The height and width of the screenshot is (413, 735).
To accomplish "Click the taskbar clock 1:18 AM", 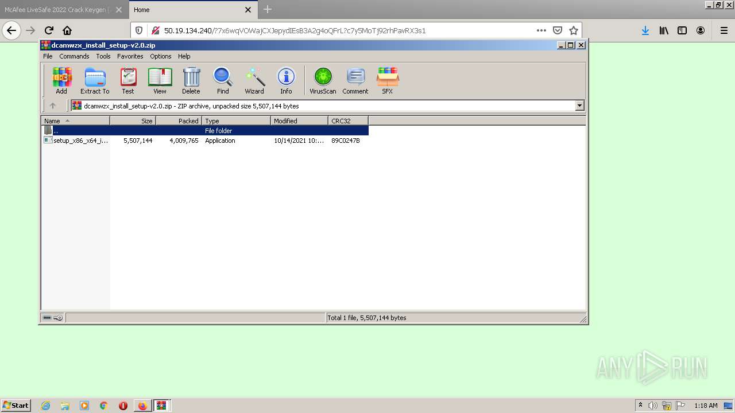I will coord(706,406).
